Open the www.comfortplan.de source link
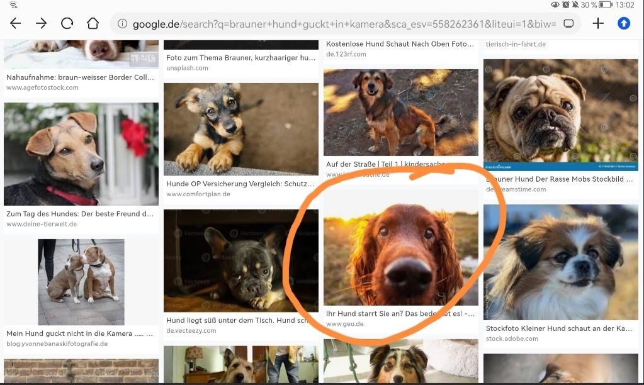644x385 pixels. tap(198, 194)
